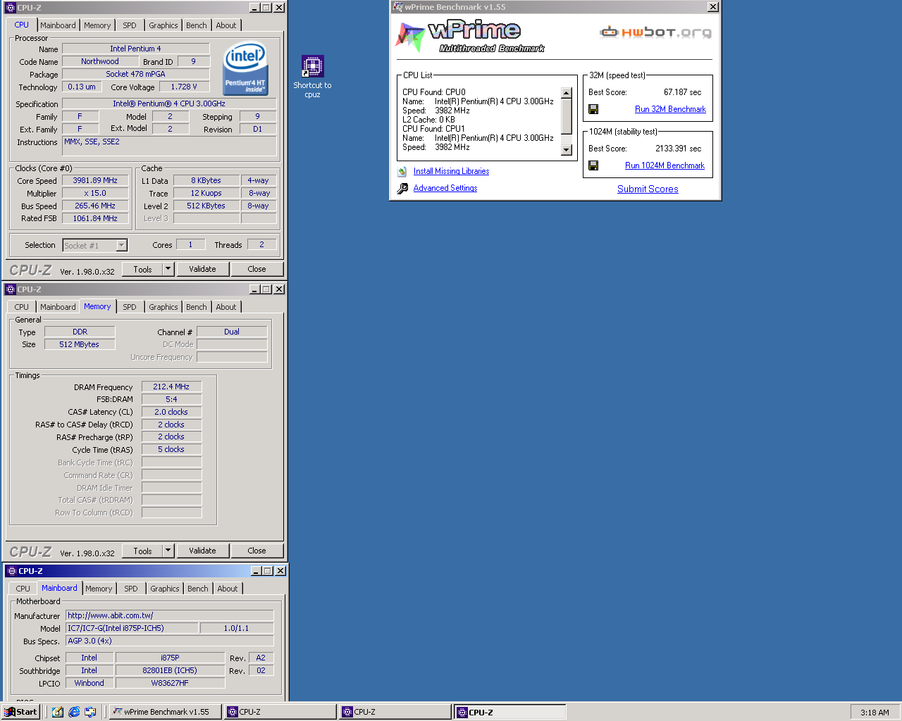Viewport: 902px width, 721px height.
Task: Click the Core Voltage value 1.728 V
Action: [x=184, y=87]
